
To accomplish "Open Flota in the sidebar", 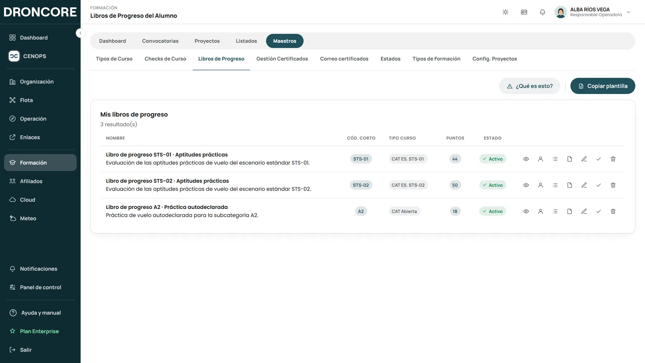I will tap(40, 100).
